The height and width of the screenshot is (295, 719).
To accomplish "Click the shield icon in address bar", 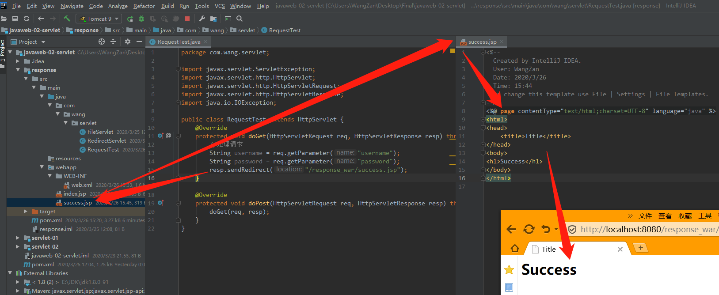I will pyautogui.click(x=572, y=230).
